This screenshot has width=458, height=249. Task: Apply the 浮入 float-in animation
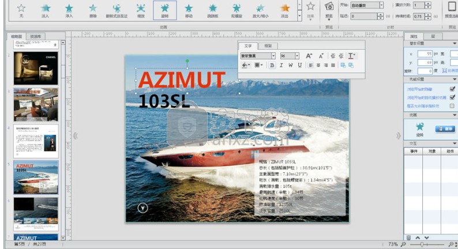tap(69, 10)
